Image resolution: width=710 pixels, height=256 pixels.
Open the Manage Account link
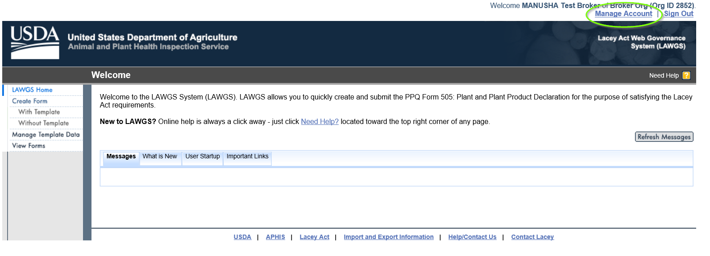(623, 14)
